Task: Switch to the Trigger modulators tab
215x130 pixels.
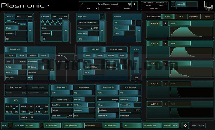Action: tap(207, 17)
